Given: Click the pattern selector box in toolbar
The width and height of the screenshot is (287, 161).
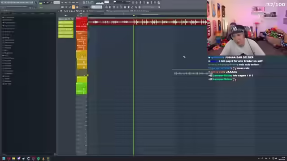Looking at the screenshot, I should [x=97, y=7].
